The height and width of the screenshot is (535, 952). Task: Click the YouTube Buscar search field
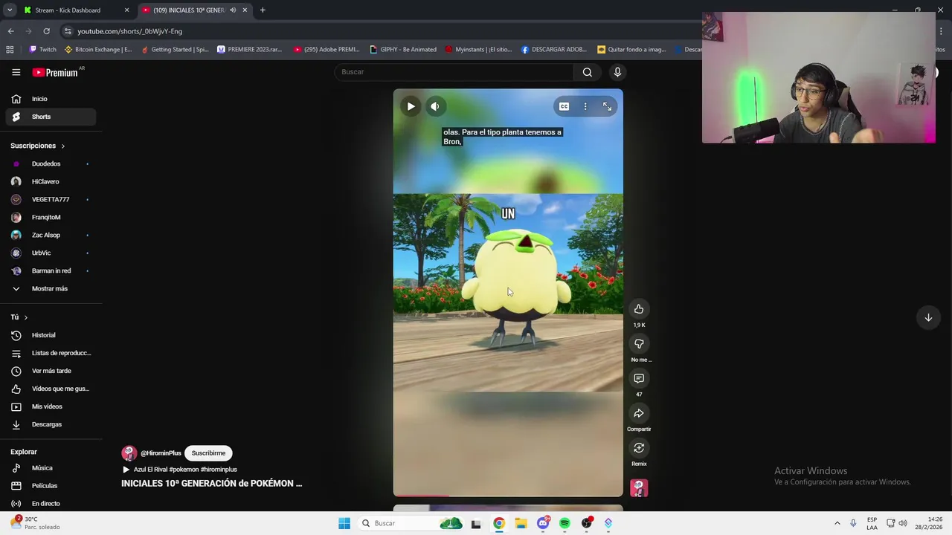(454, 72)
